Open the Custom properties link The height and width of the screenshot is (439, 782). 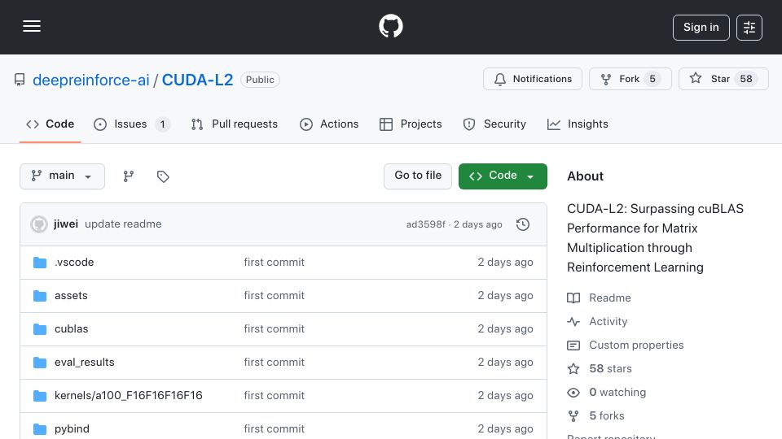coord(636,345)
